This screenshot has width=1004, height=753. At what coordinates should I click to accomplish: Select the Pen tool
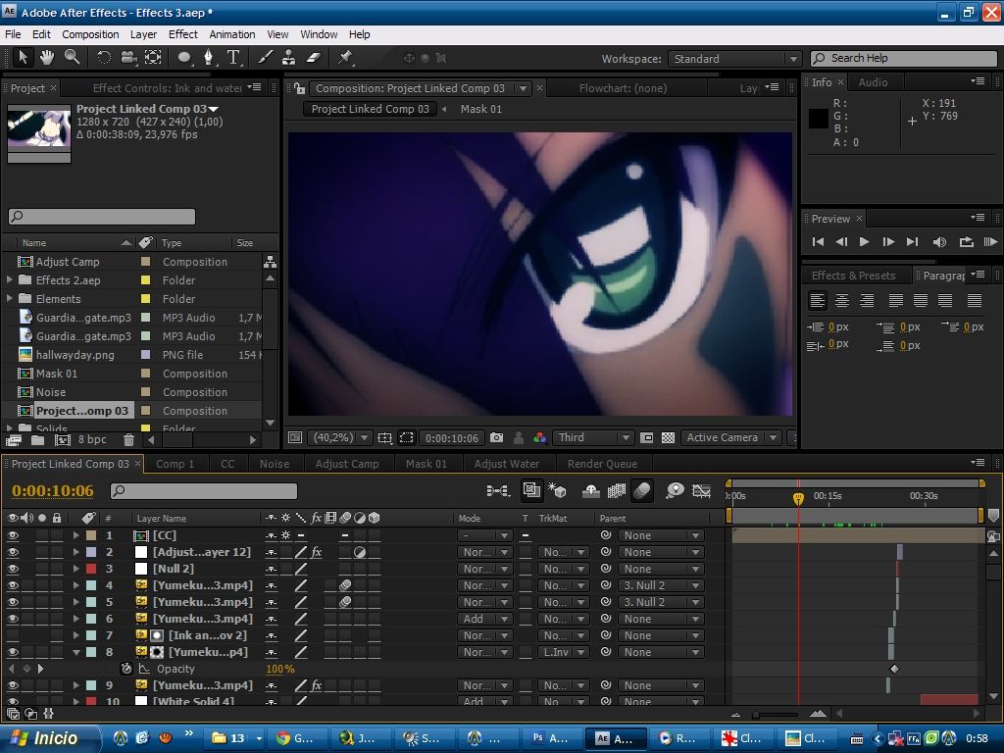[x=209, y=58]
